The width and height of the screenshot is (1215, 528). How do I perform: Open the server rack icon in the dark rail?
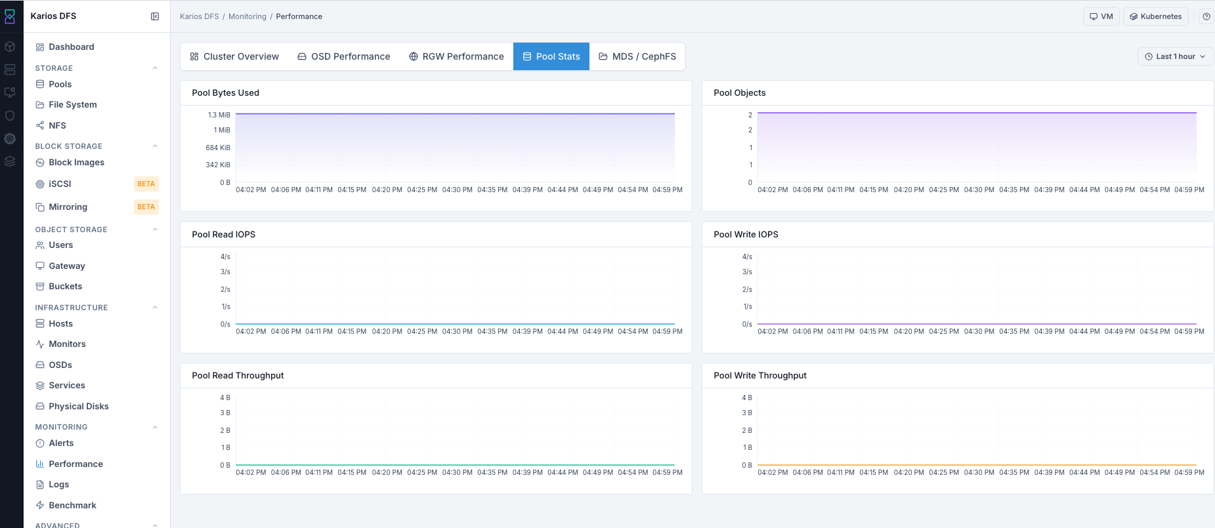(10, 70)
